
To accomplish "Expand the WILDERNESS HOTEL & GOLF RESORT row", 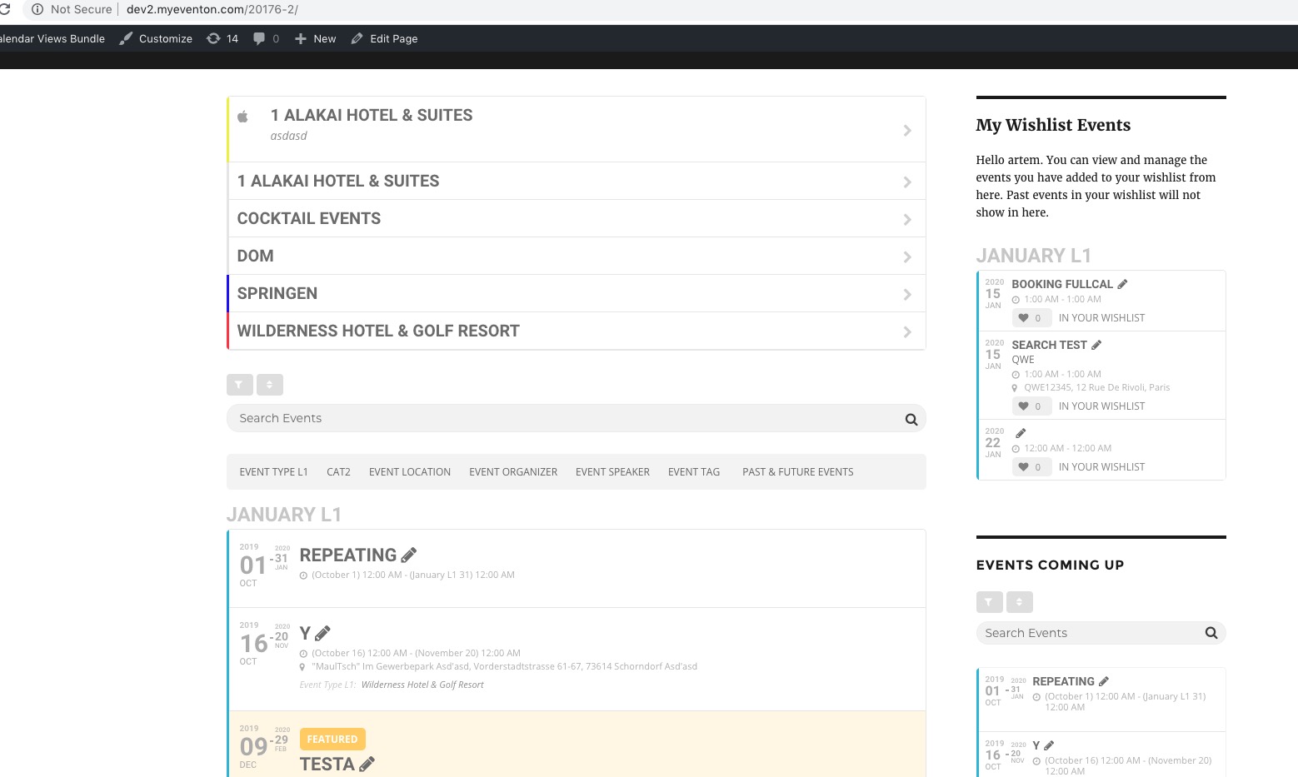I will tap(576, 331).
